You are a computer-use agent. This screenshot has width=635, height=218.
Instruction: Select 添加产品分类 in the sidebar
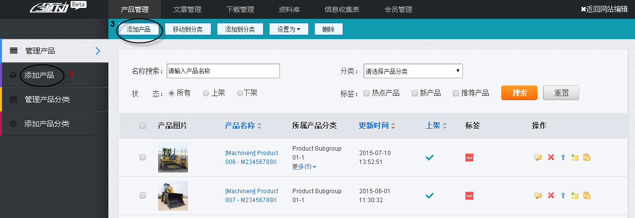point(55,124)
